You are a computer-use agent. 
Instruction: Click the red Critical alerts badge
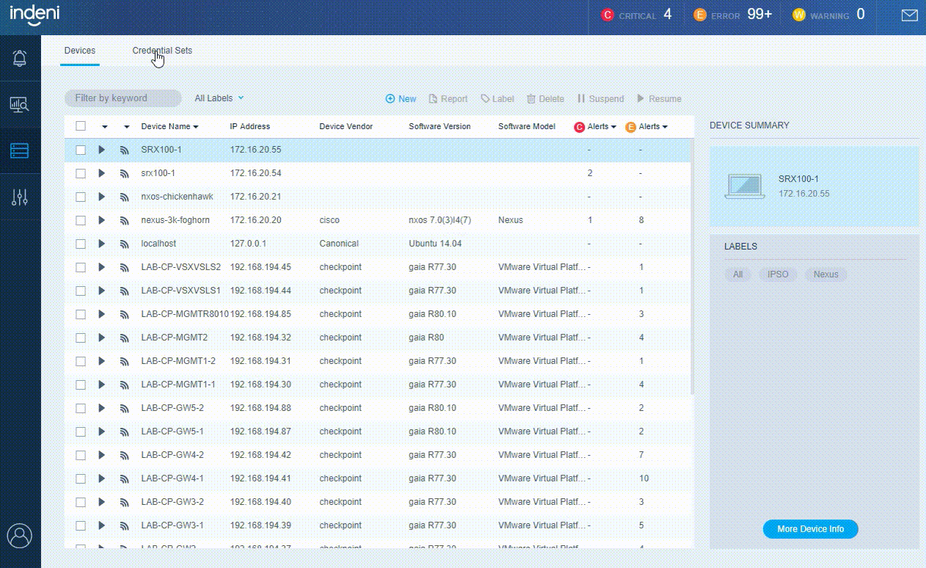607,15
